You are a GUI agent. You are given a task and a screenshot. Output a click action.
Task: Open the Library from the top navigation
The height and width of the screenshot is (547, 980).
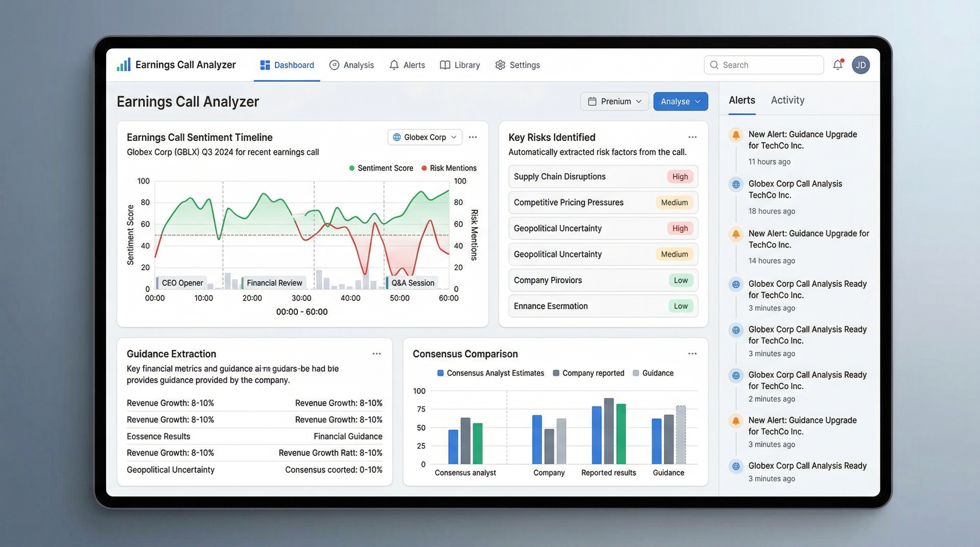click(x=460, y=65)
